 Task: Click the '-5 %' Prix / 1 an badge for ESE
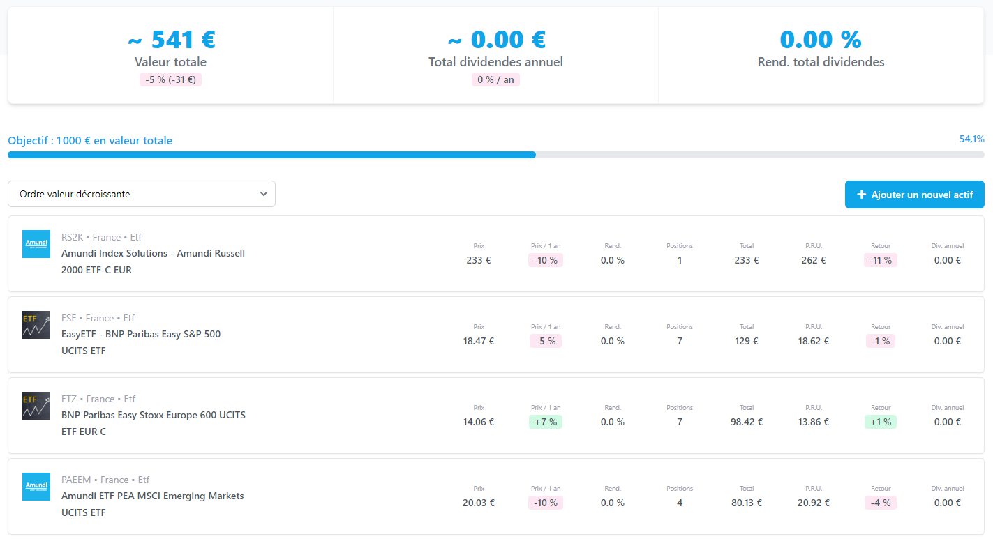[546, 341]
